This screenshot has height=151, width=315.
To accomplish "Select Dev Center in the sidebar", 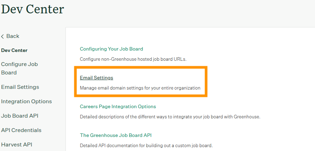I will (x=14, y=50).
